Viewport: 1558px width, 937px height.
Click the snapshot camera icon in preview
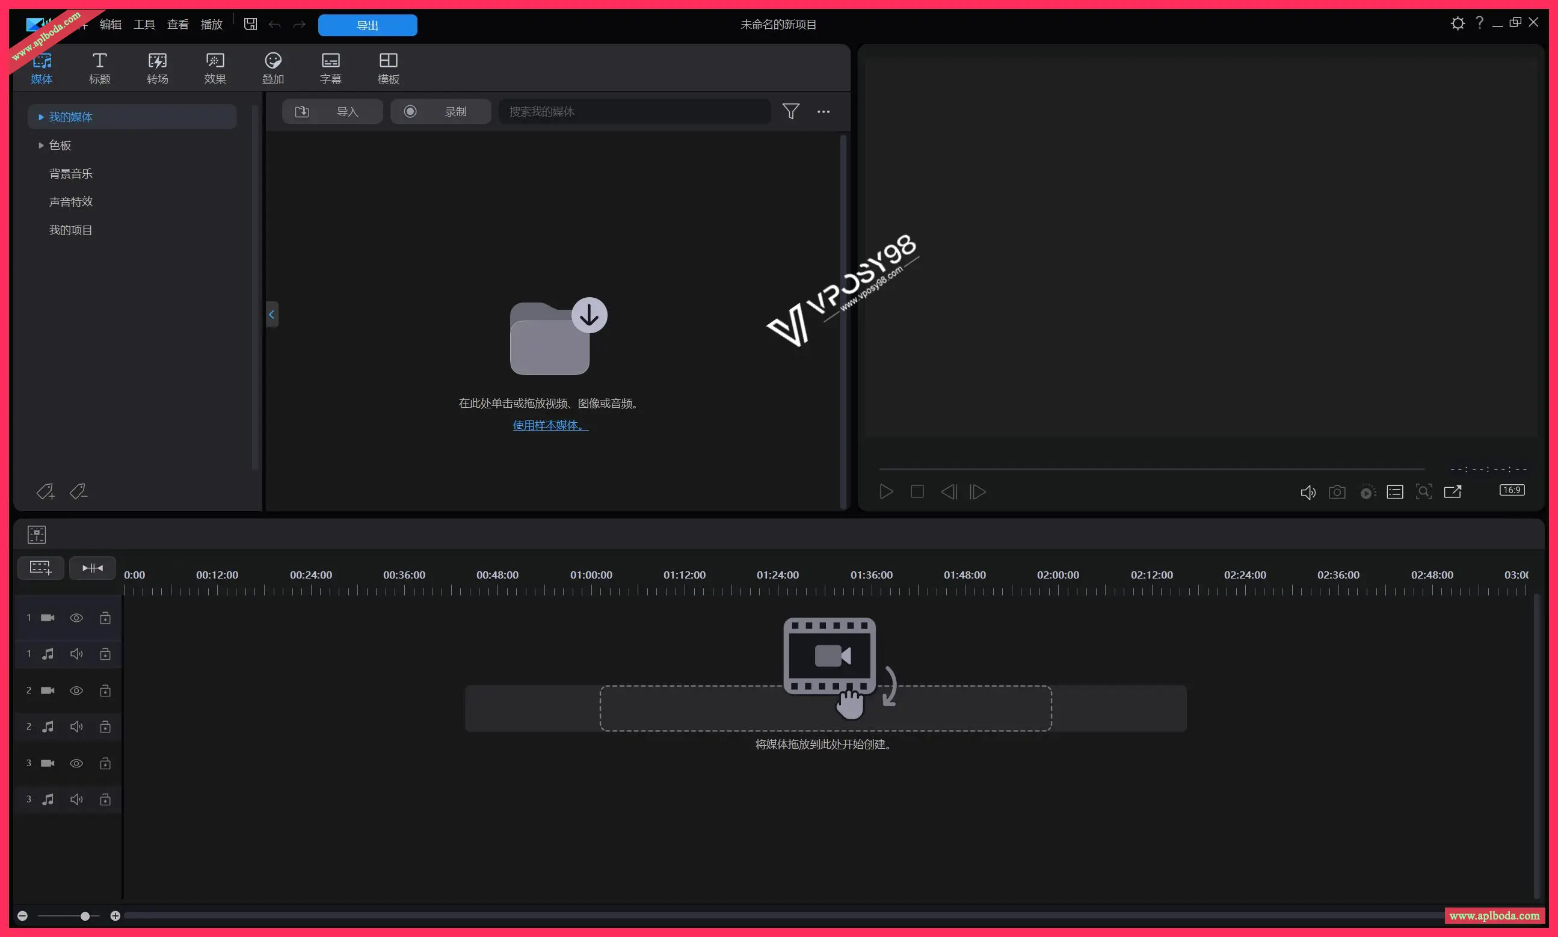[x=1337, y=492]
